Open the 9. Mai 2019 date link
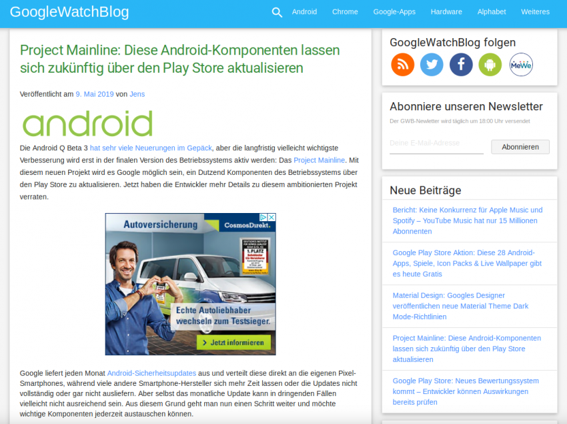The image size is (567, 424). coord(94,94)
